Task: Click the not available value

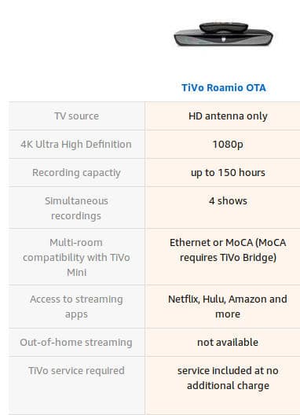Action: click(x=228, y=342)
